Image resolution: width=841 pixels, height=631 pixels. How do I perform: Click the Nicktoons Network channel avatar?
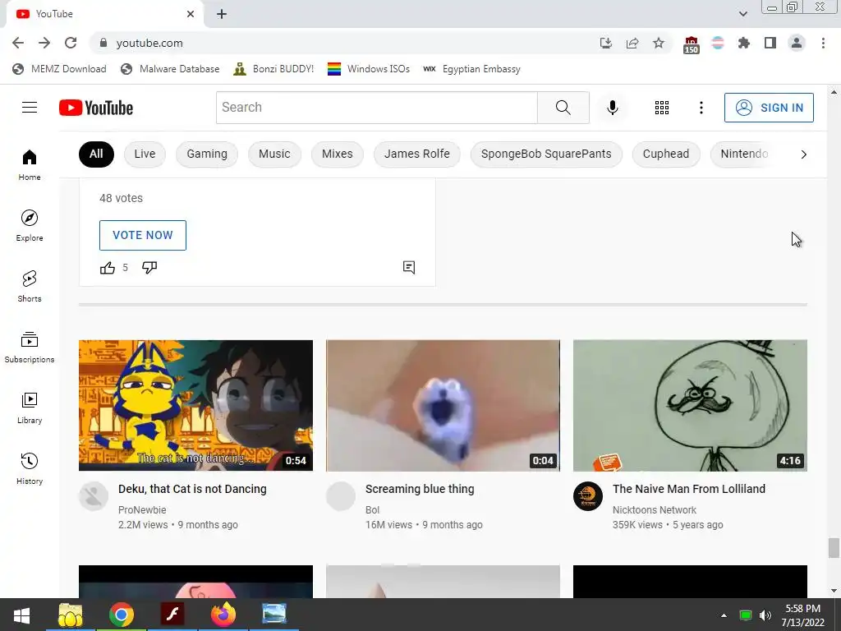coord(588,496)
